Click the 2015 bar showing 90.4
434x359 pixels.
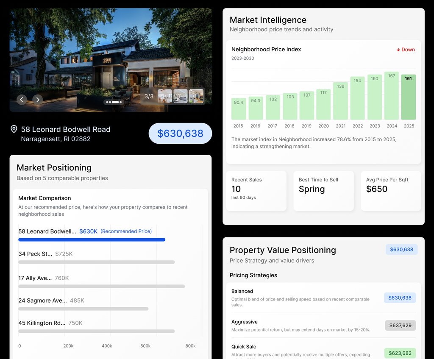pyautogui.click(x=239, y=109)
